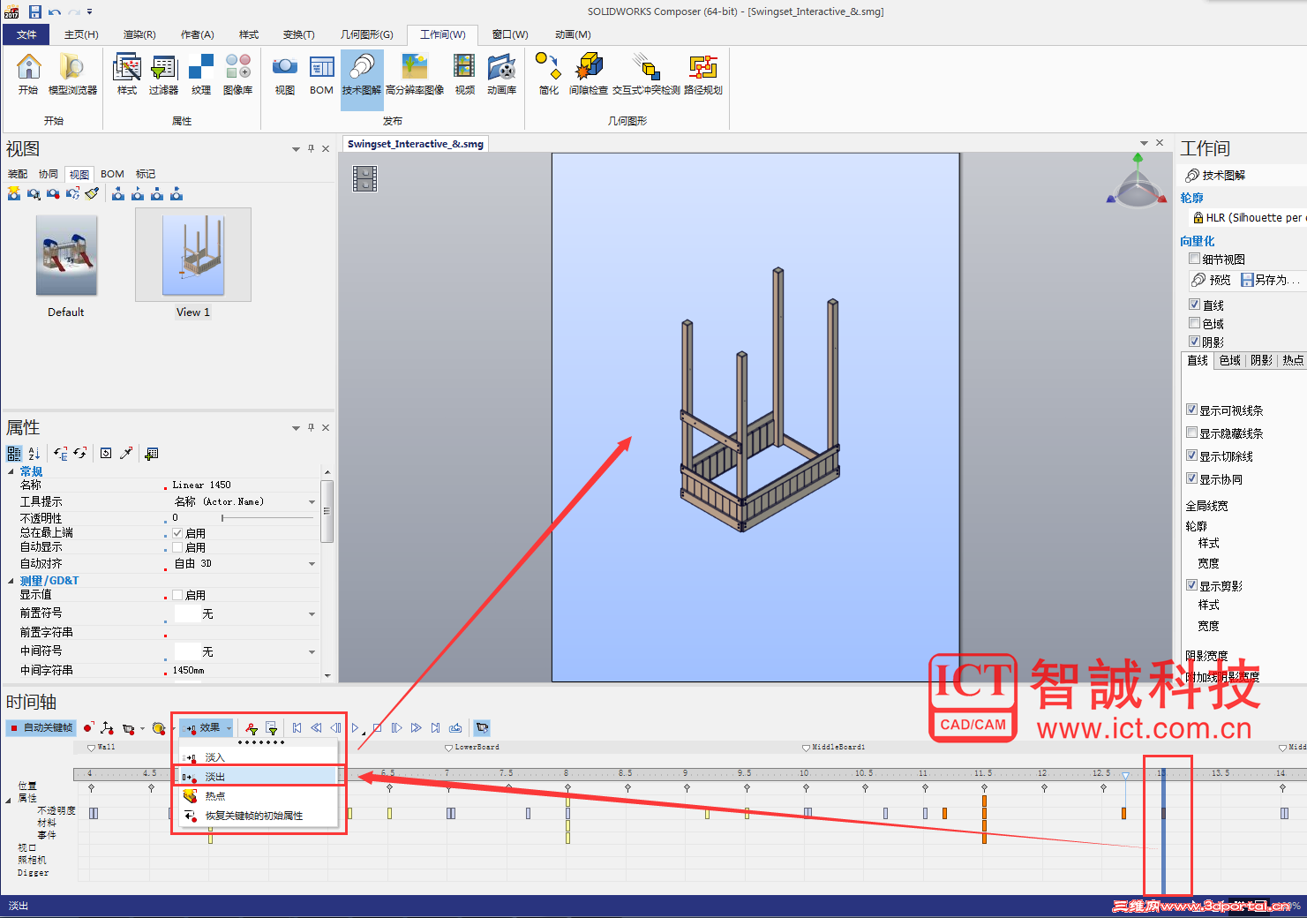This screenshot has width=1307, height=918.
Task: Open the 工具提示 dropdown arrow
Action: (x=312, y=502)
